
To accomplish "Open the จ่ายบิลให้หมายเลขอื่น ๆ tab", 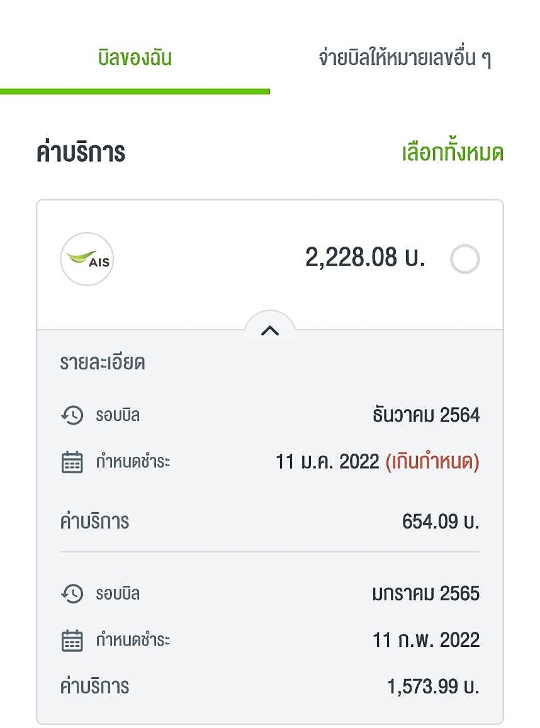I will click(405, 57).
